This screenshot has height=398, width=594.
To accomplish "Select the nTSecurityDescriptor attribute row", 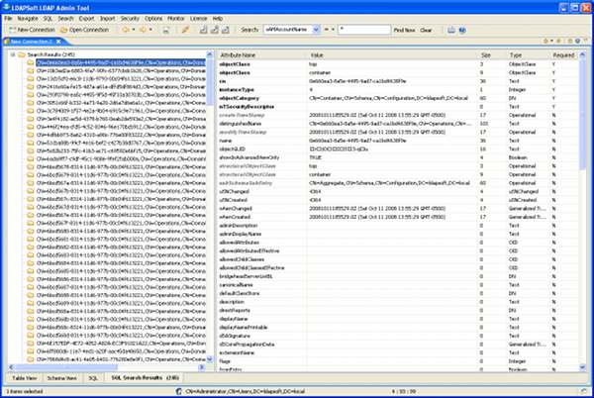I will point(398,107).
